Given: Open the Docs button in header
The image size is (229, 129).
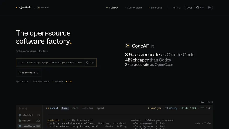Looking at the screenshot, I should click(189, 7).
